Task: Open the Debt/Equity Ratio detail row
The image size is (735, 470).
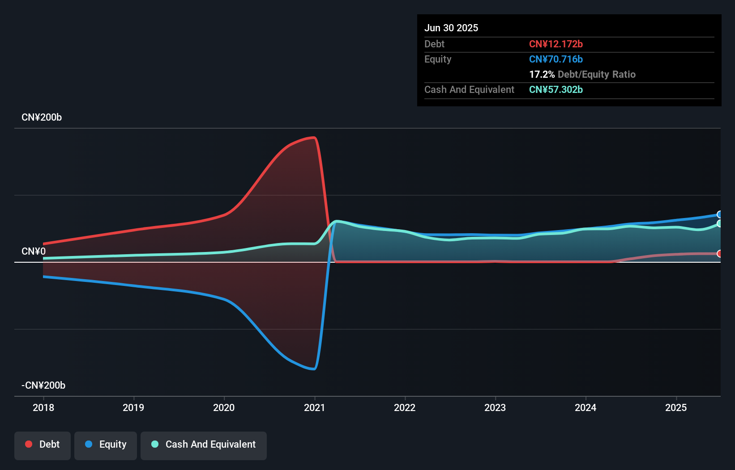Action: (582, 74)
